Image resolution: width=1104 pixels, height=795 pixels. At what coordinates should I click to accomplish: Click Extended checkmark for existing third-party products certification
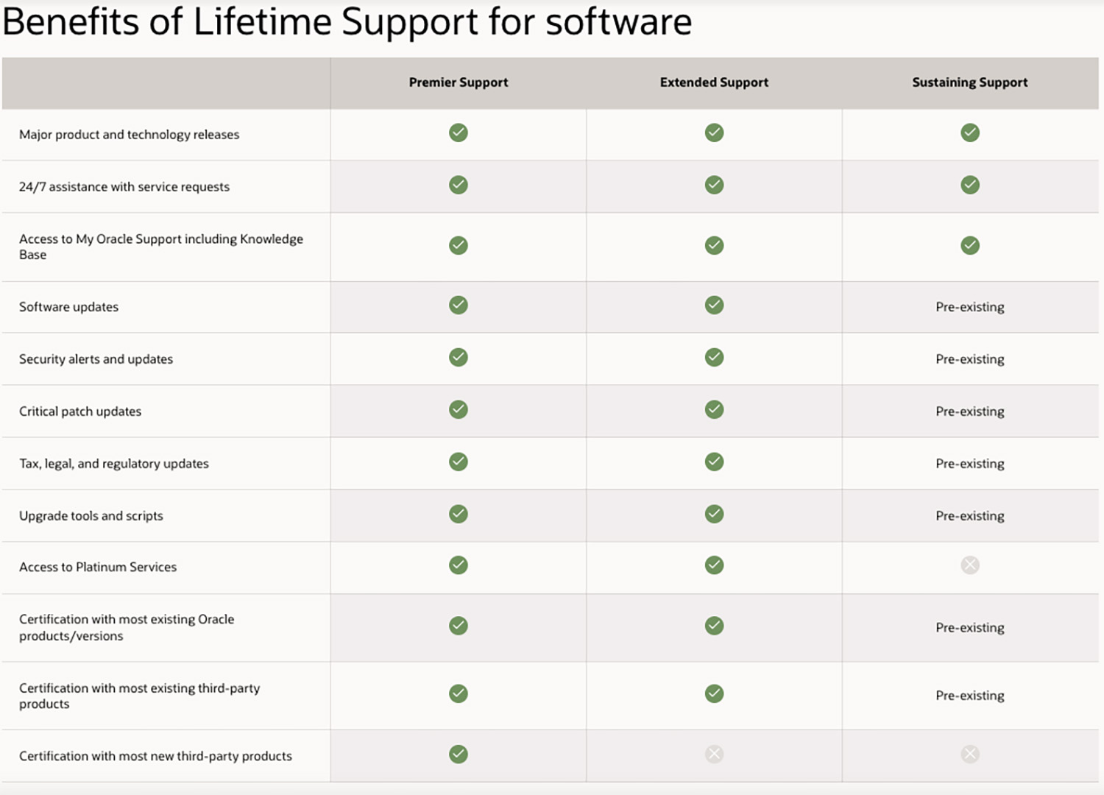(714, 693)
